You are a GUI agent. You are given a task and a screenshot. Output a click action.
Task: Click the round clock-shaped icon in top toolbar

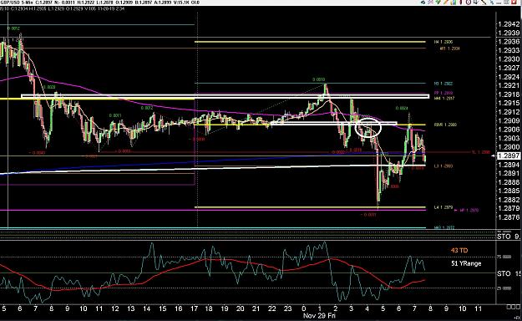click(468, 2)
